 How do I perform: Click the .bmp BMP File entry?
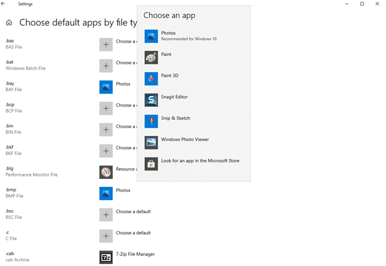tap(14, 193)
